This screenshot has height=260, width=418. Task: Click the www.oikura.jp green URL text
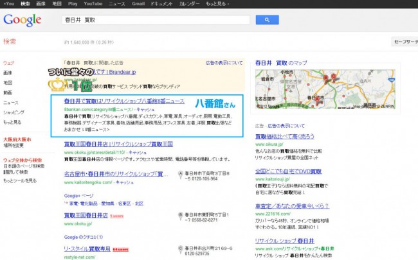click(269, 144)
